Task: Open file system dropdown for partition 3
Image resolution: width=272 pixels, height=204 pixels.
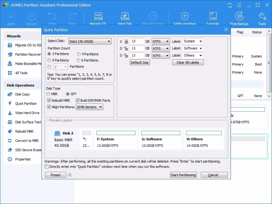Action: (161, 56)
